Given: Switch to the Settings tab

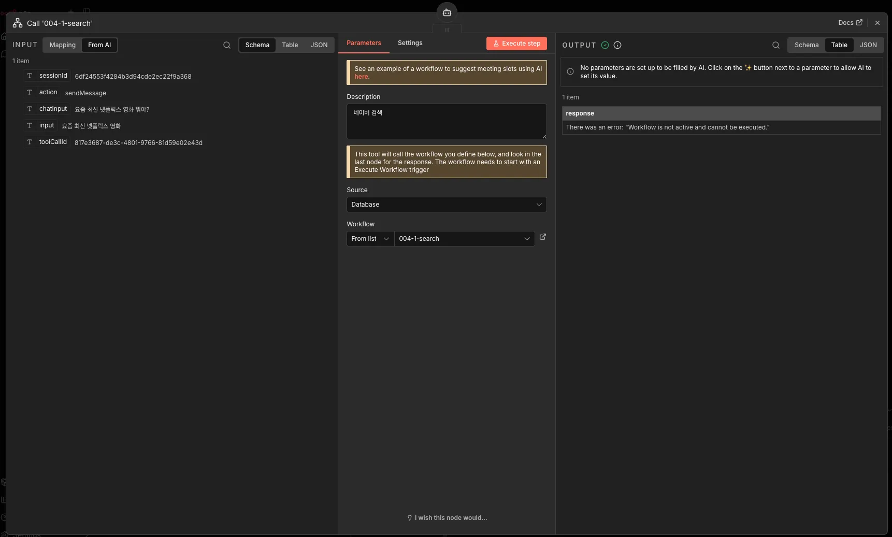Looking at the screenshot, I should 410,43.
